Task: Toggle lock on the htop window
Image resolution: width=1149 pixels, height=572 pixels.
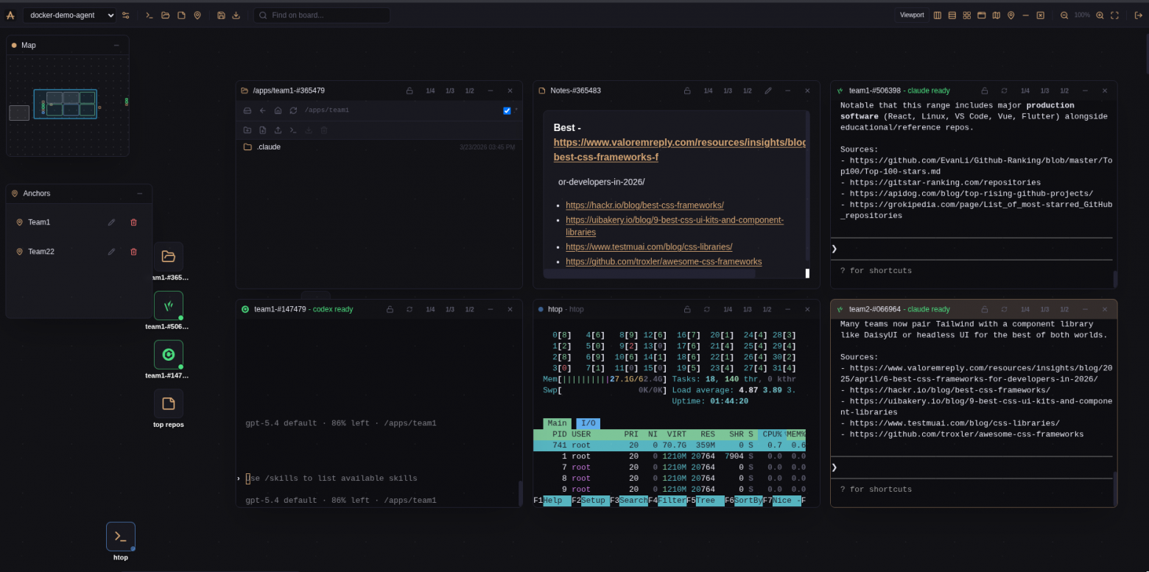Action: 687,309
